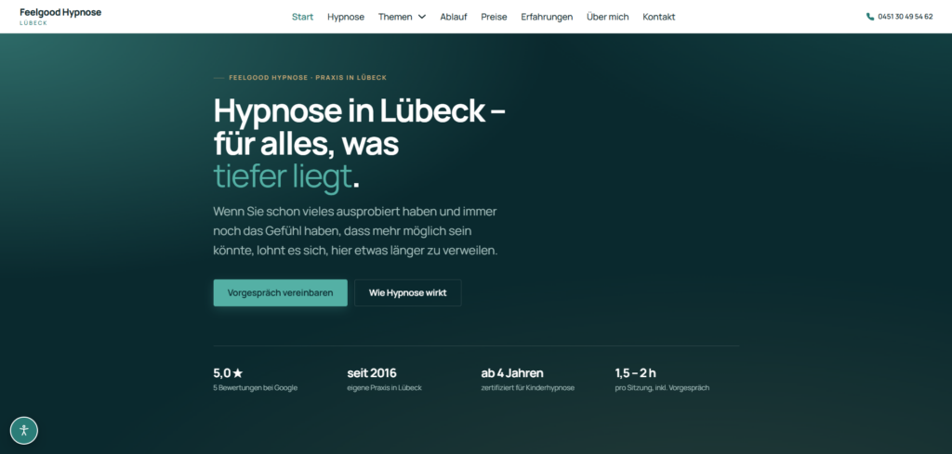This screenshot has height=454, width=952.
Task: Click the phone icon beside the number
Action: (870, 17)
